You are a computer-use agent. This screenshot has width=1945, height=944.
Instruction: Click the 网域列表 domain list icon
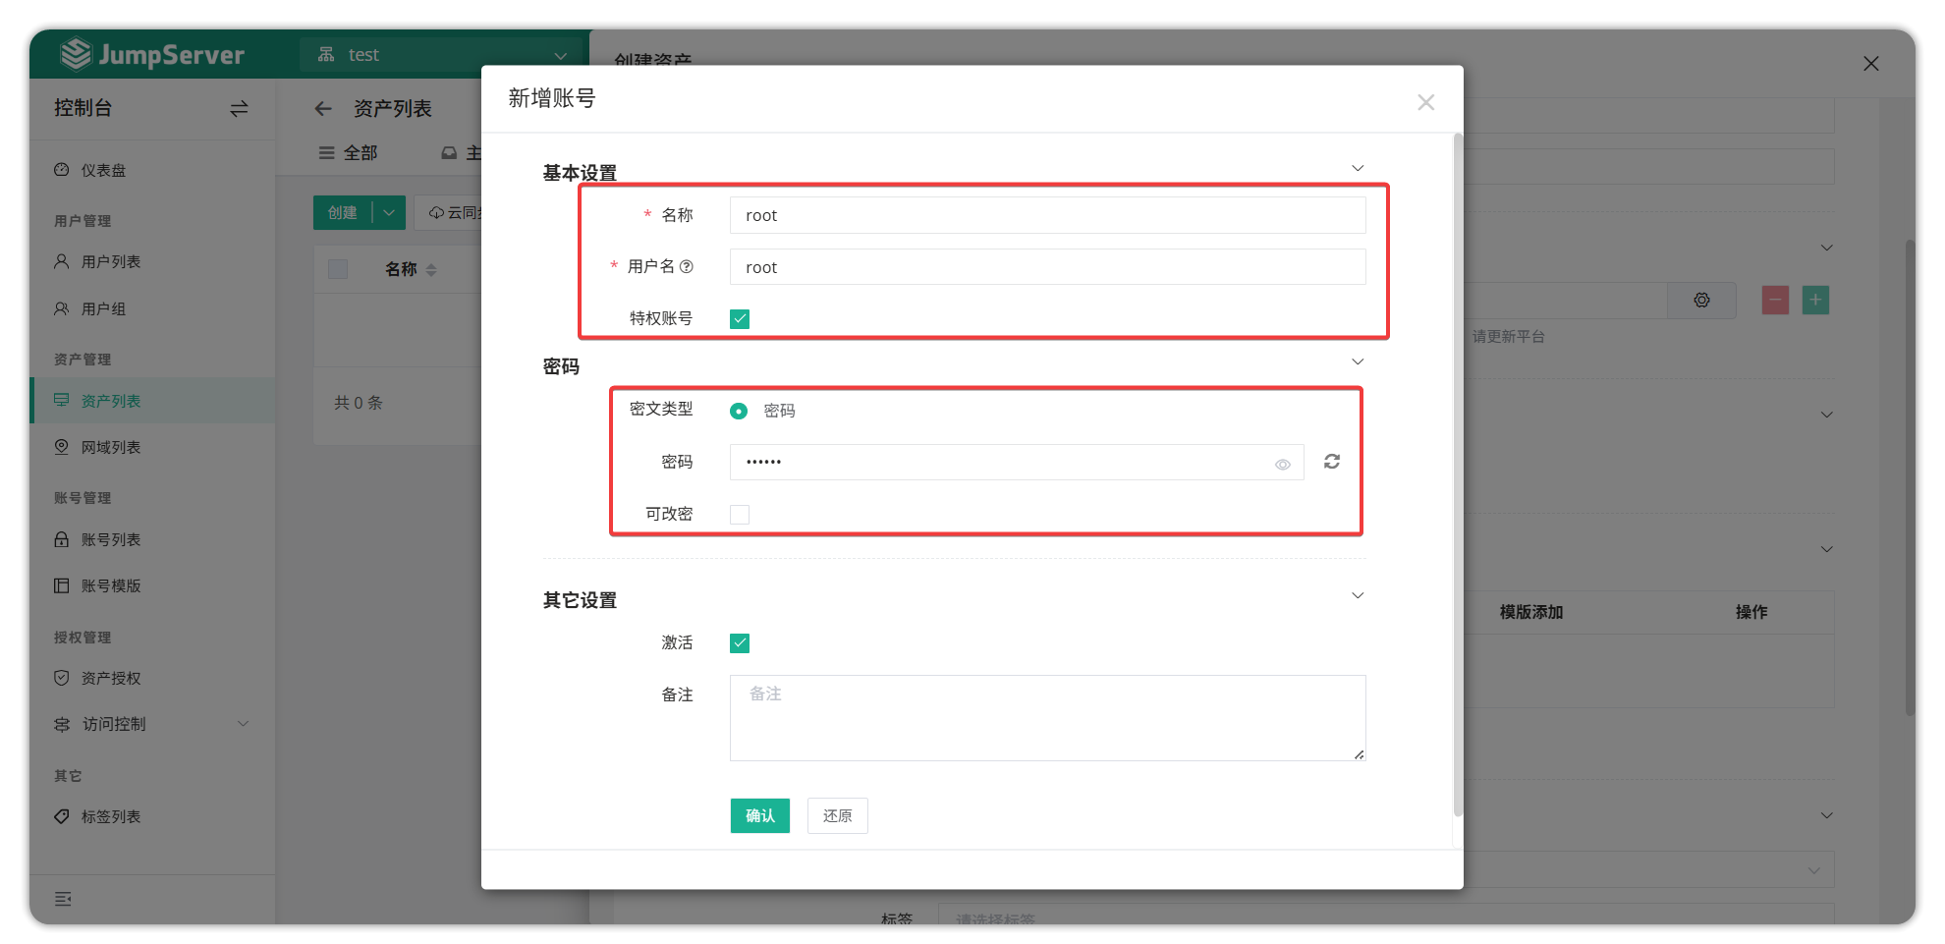point(62,447)
